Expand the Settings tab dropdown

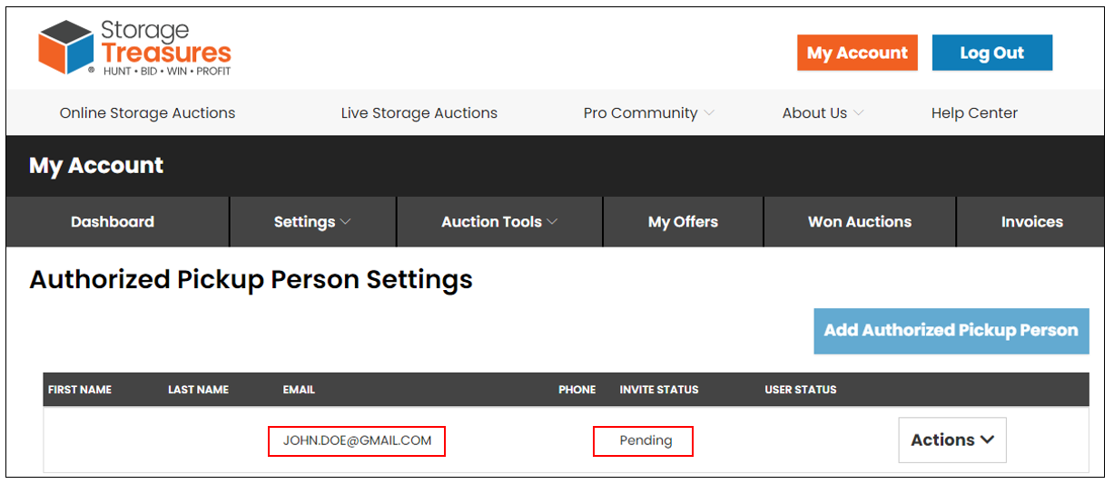tap(312, 222)
